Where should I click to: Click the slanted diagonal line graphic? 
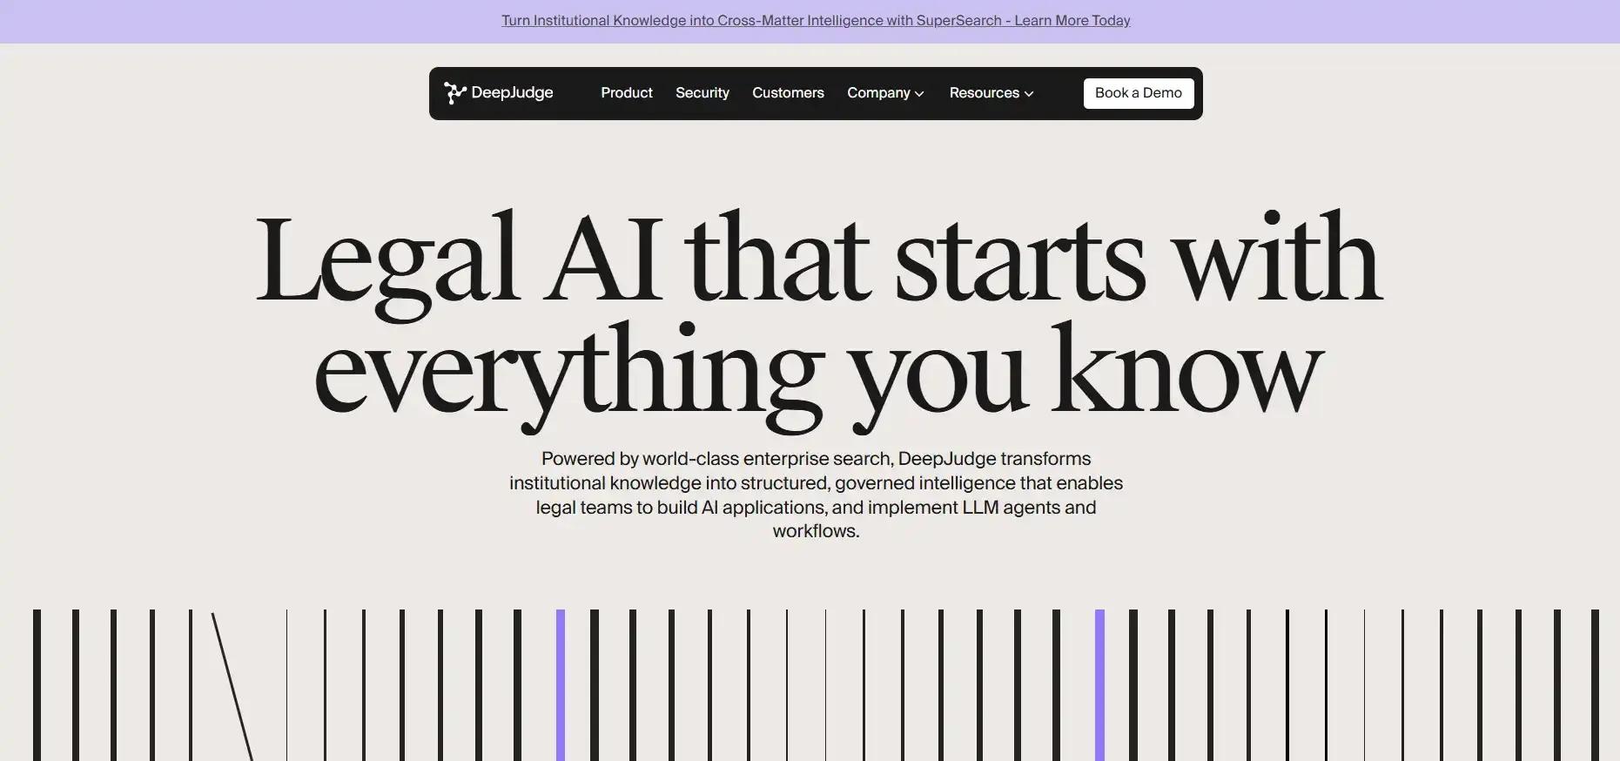232,686
